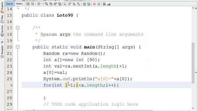Screen dimensions: 198x111
Task: Click the Last Edit toolbar icon
Action: (x=28, y=4)
